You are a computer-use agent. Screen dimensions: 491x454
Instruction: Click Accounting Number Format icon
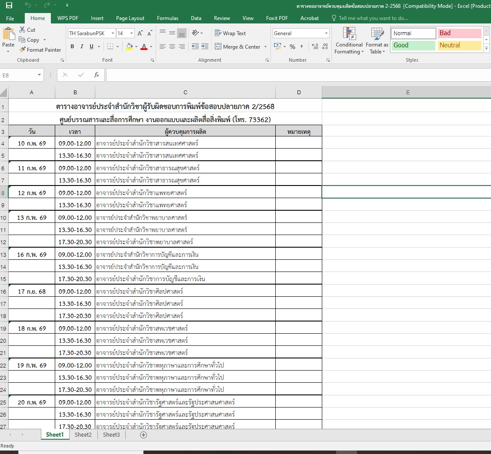pos(277,46)
